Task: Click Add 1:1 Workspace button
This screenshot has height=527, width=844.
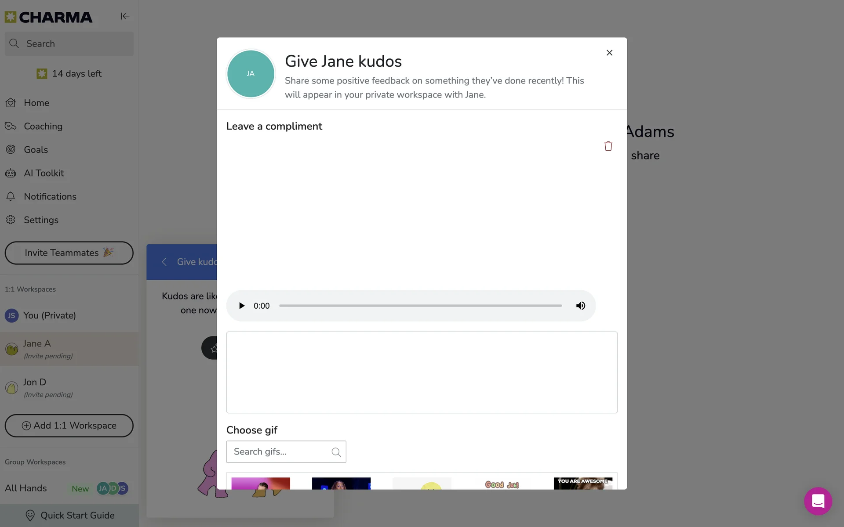Action: click(x=69, y=426)
